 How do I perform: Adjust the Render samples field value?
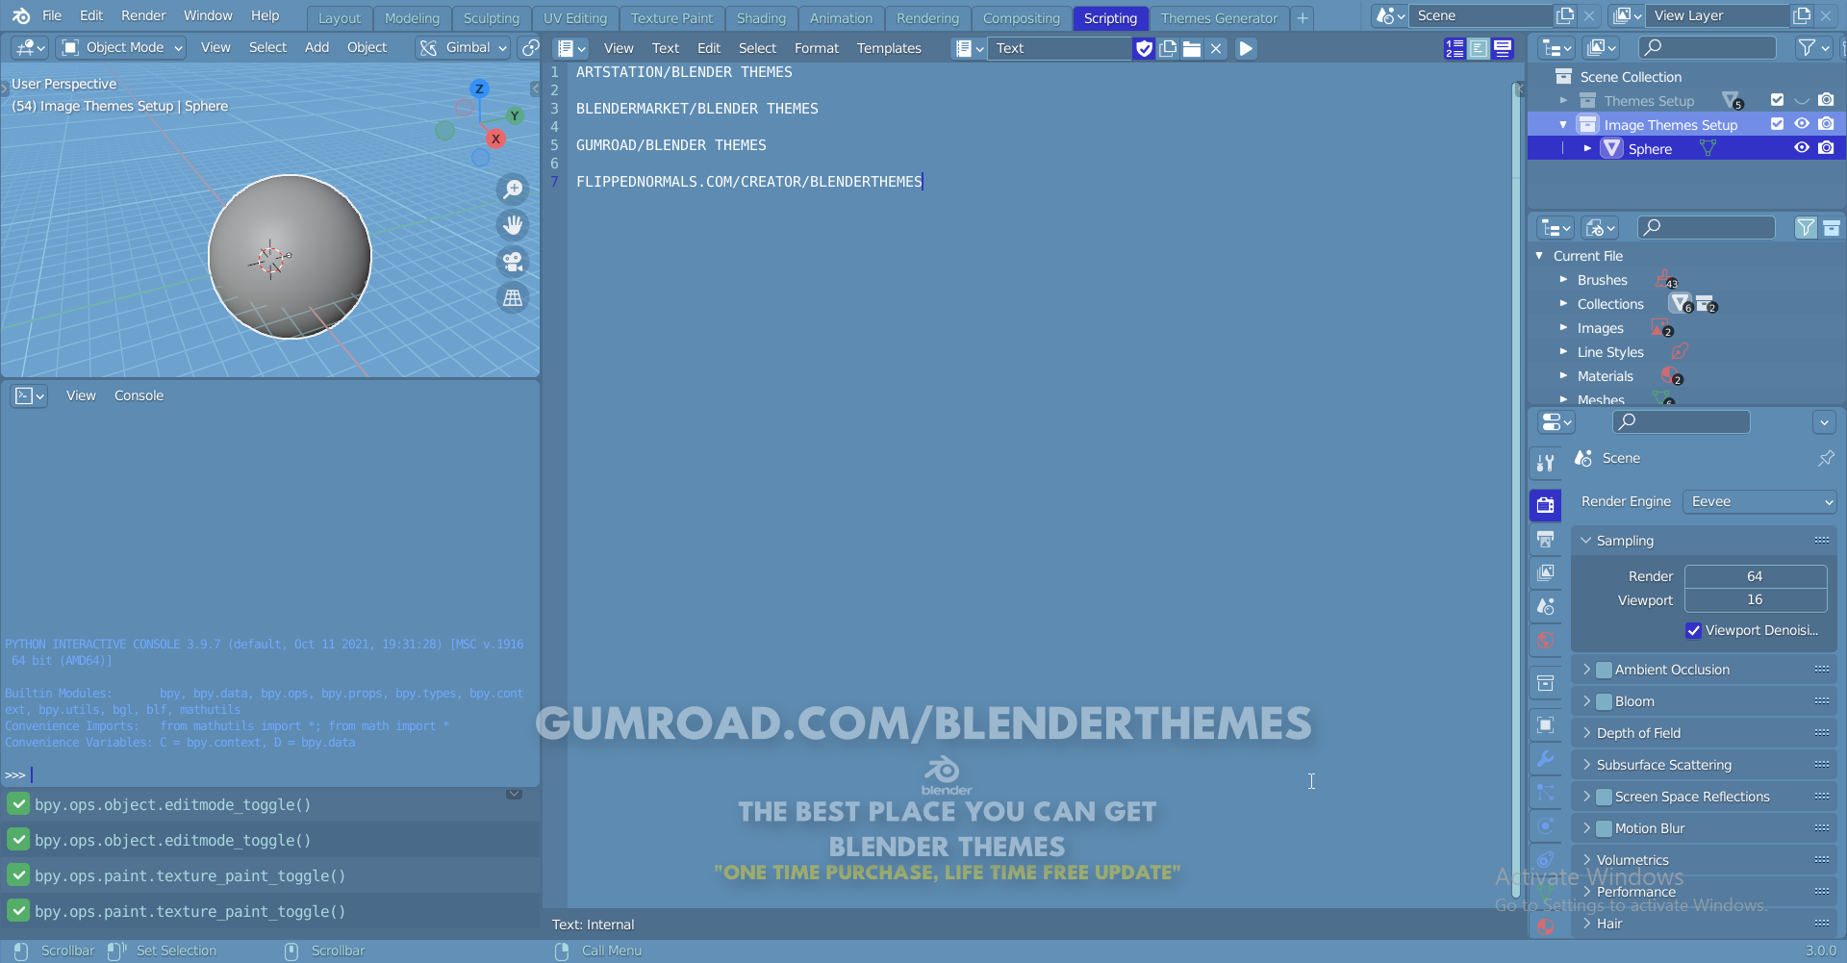[x=1756, y=576]
